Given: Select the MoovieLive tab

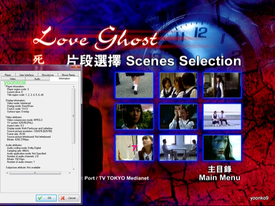Looking at the screenshot, I should pos(48,75).
